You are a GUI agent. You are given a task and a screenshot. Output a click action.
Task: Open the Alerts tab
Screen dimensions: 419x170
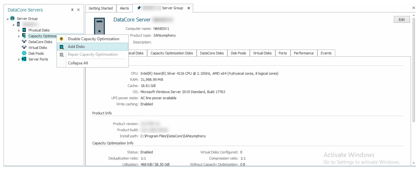(124, 8)
